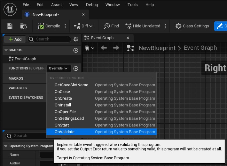Screen dimensions: 227x166
Task: Open Class Settings
Action: click(192, 26)
